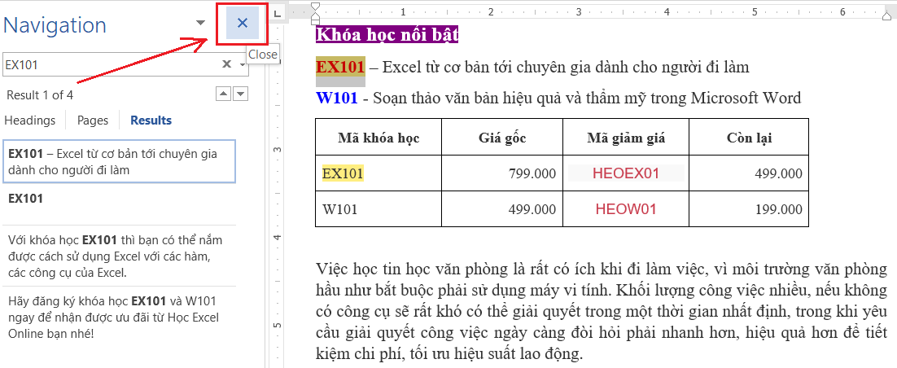Select the first result about Excel từ cơ bản
This screenshot has width=897, height=368.
tap(119, 160)
